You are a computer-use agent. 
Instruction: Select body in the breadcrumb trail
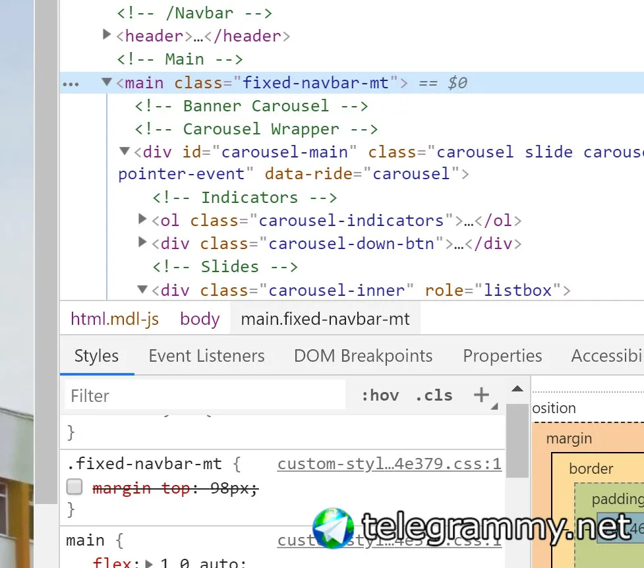pyautogui.click(x=200, y=319)
